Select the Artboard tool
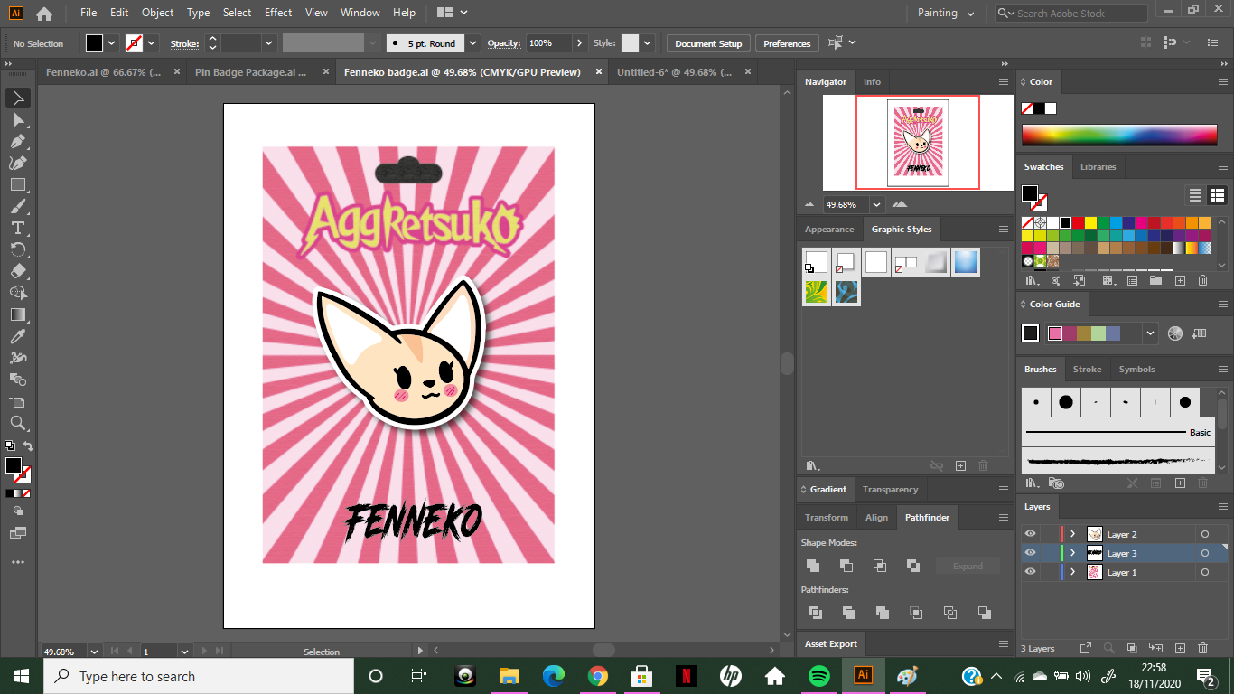 point(18,401)
